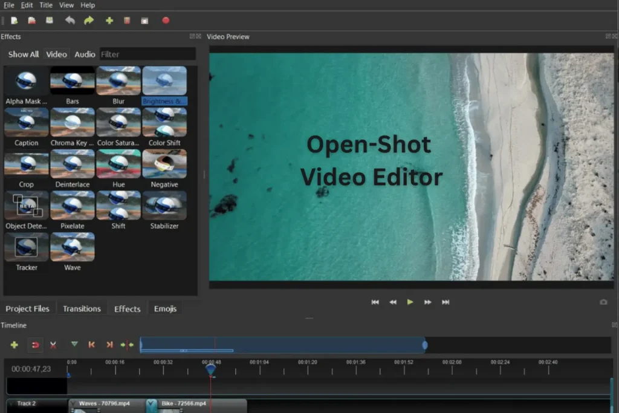619x413 pixels.
Task: Select the Chroma Key effect
Action: coord(73,127)
